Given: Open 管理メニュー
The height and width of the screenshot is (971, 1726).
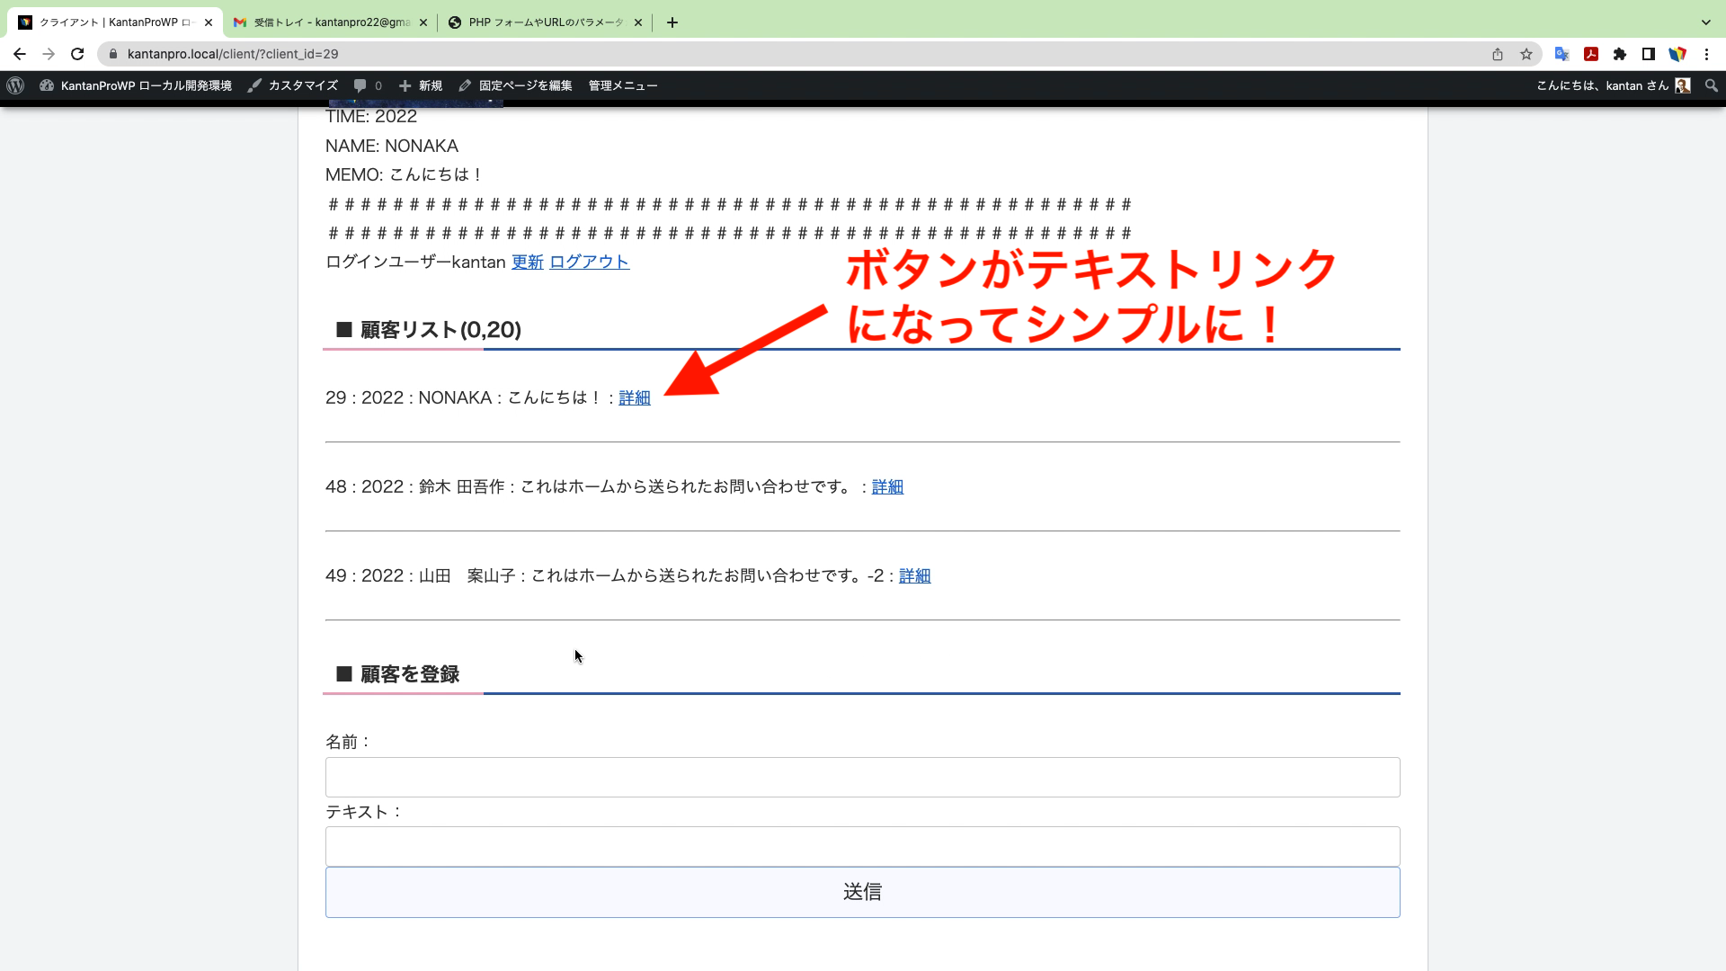Looking at the screenshot, I should coord(623,85).
